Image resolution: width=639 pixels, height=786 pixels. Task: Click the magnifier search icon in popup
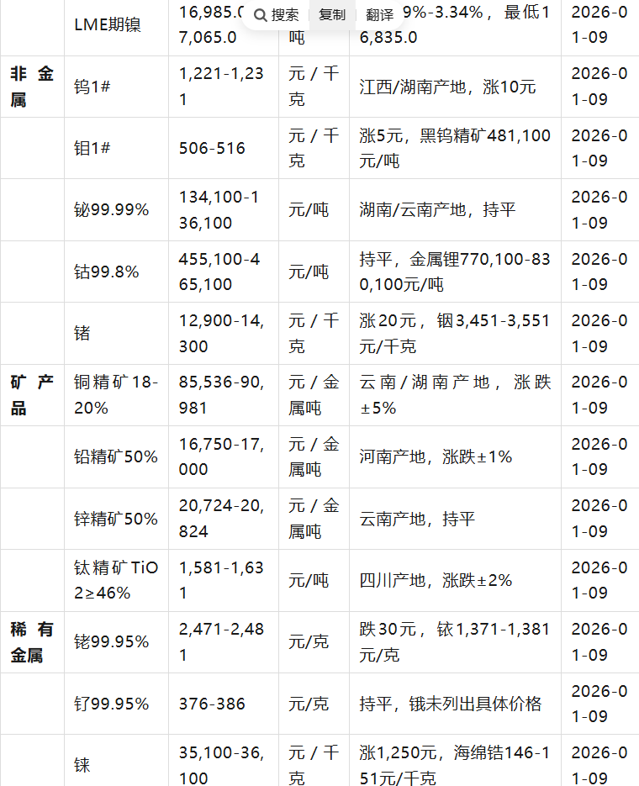tap(261, 15)
